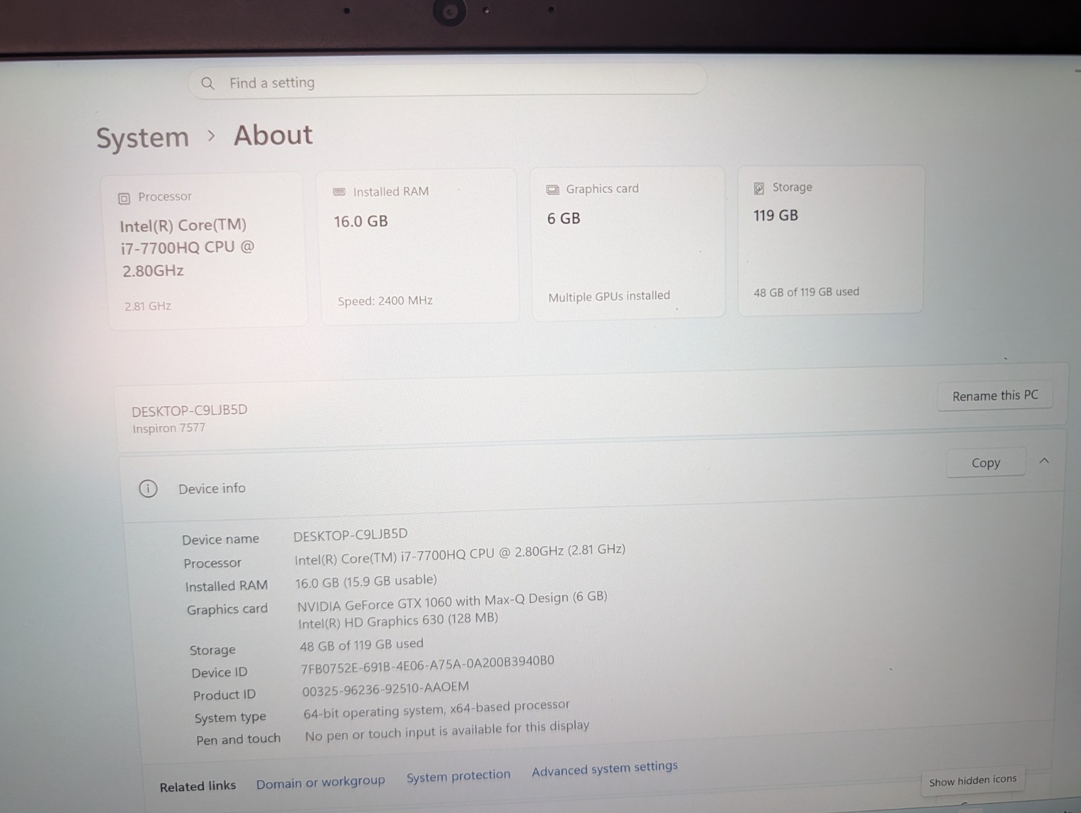Viewport: 1081px width, 813px height.
Task: Select No pen or touch input text
Action: pos(447,731)
